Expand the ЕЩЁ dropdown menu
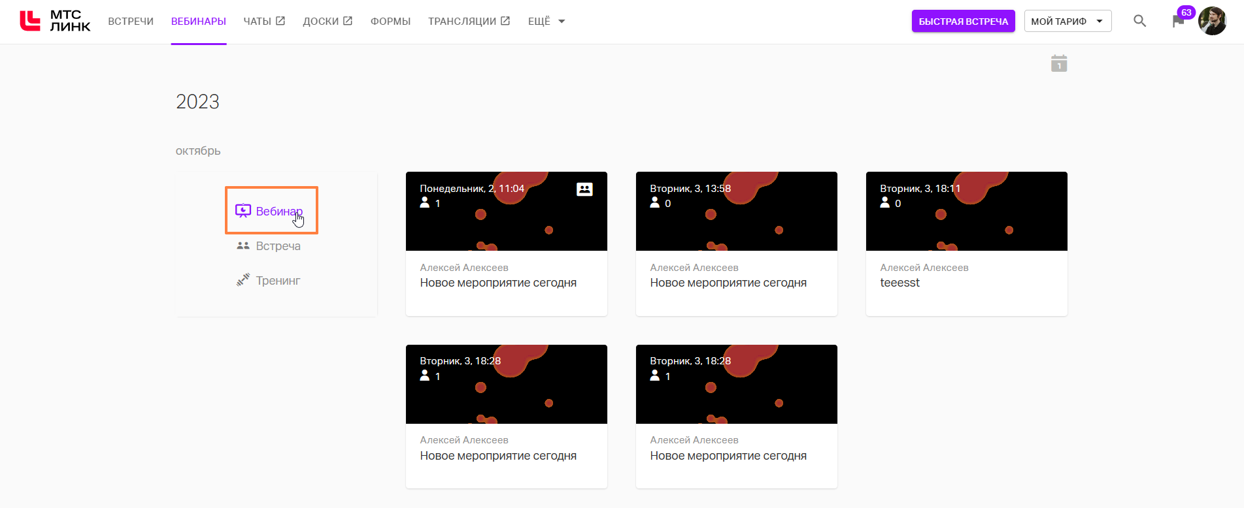Screen dimensions: 1244x508 pyautogui.click(x=546, y=22)
